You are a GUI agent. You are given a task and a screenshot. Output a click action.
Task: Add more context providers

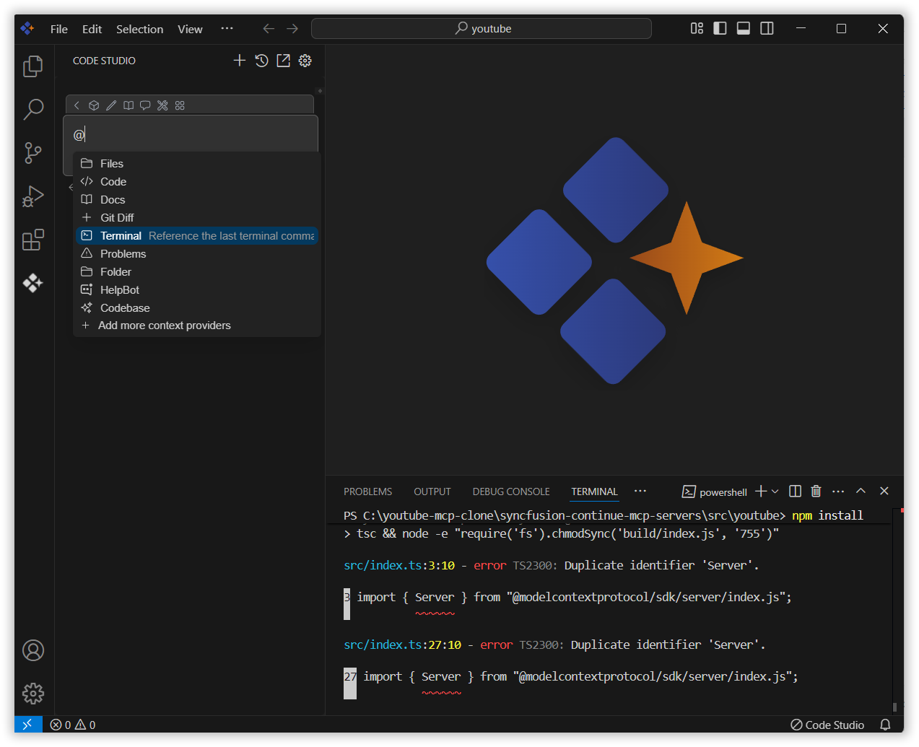tap(164, 326)
